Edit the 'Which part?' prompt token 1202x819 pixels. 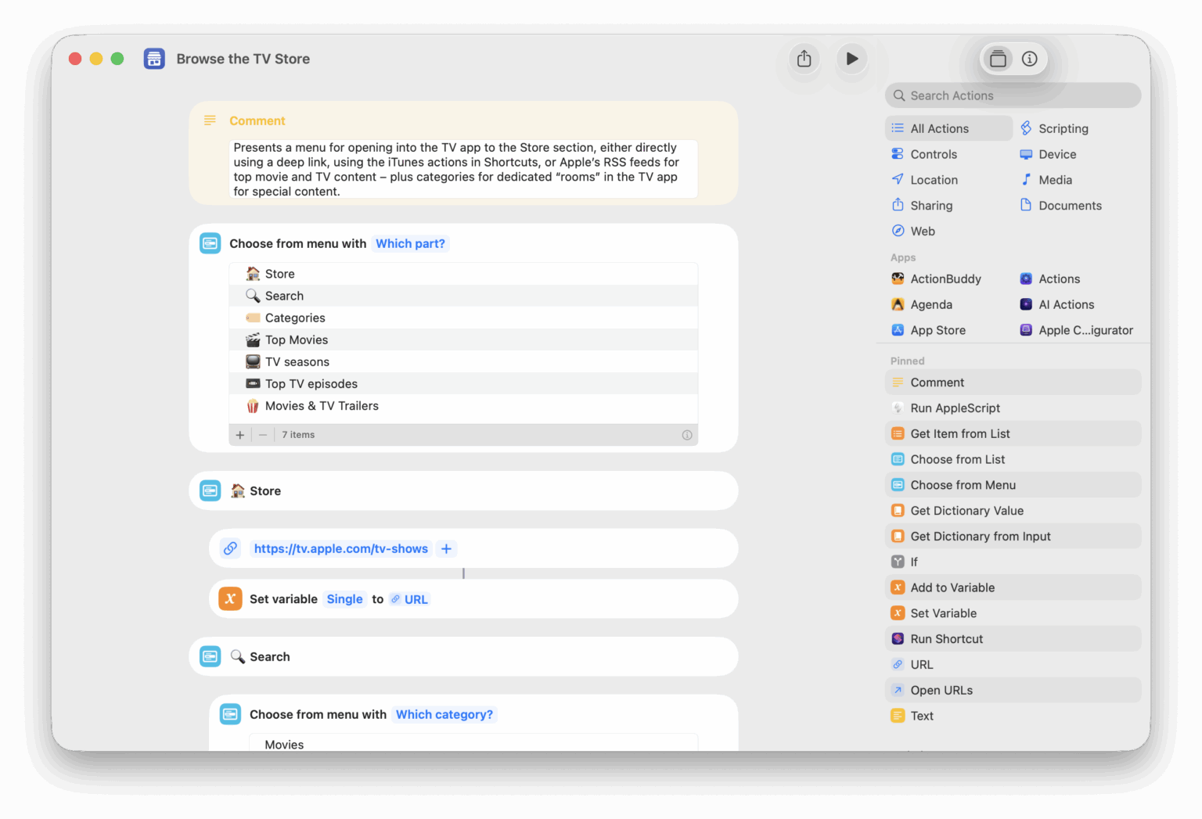[x=410, y=244]
